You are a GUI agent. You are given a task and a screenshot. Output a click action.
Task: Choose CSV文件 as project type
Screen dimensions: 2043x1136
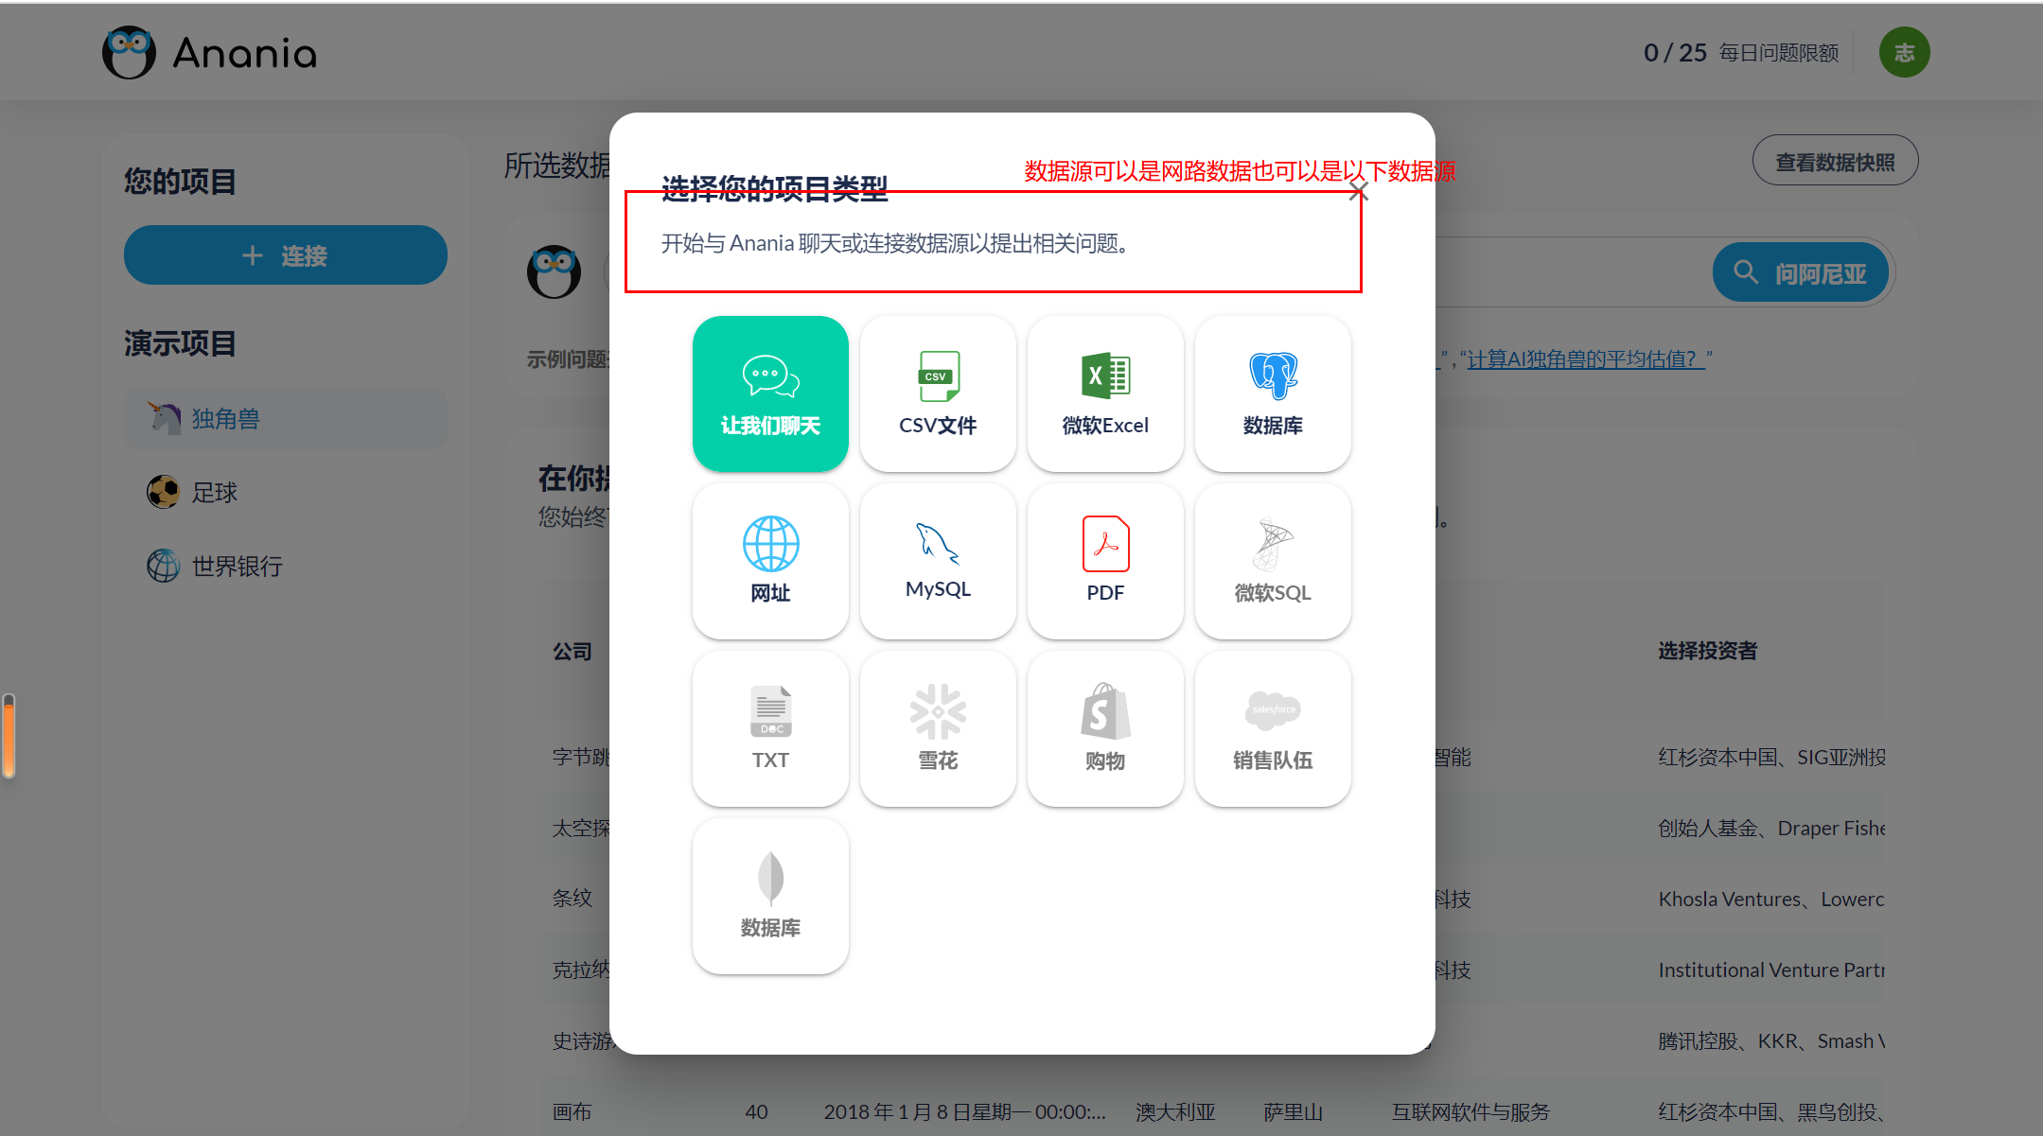[937, 393]
